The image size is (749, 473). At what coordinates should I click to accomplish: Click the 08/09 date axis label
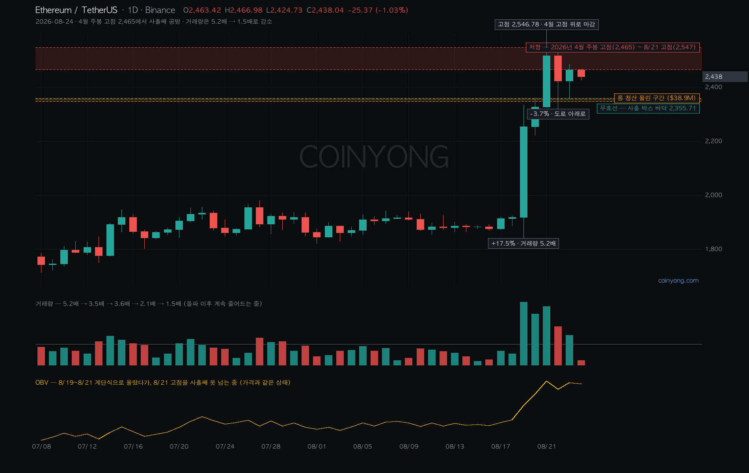click(x=409, y=446)
